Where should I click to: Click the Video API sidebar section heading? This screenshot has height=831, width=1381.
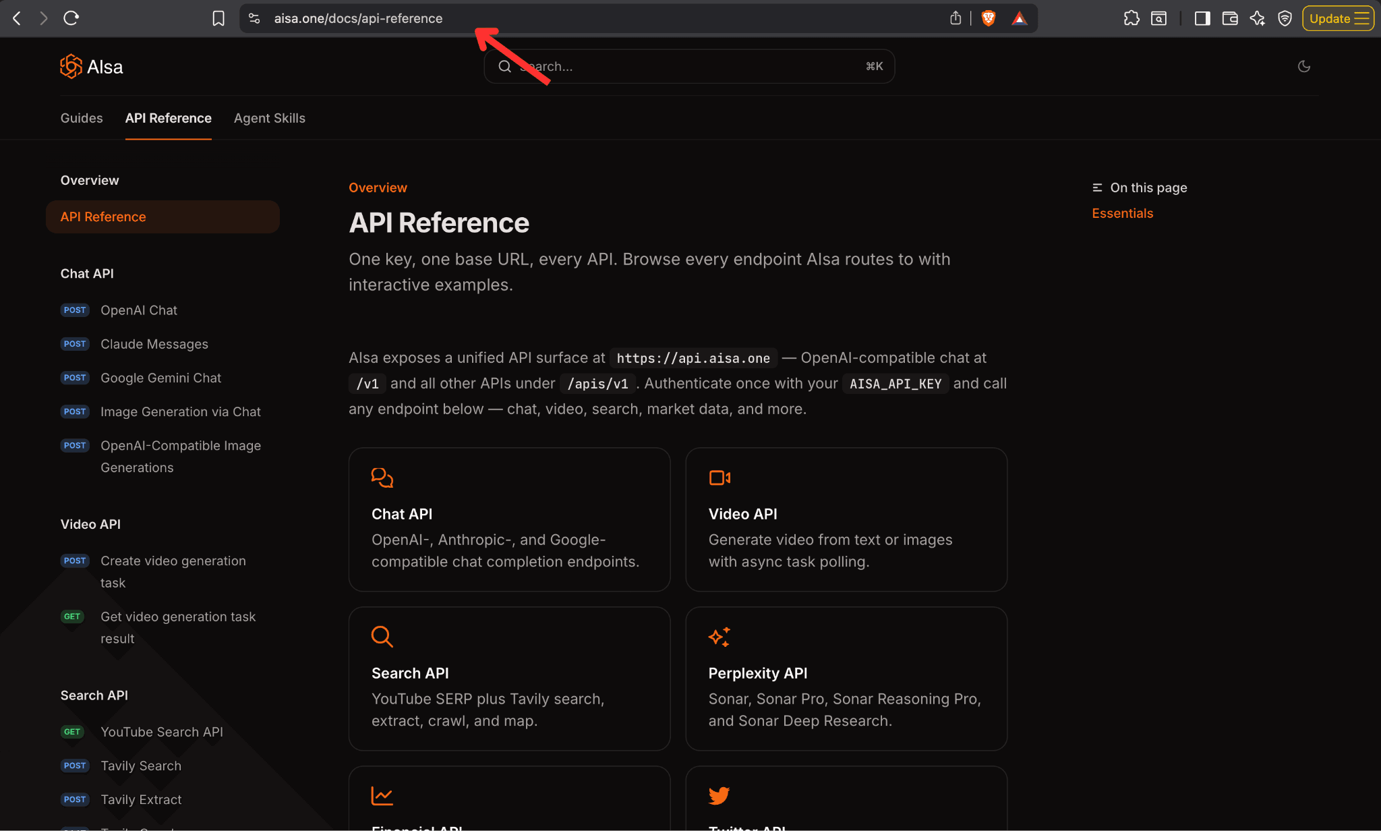tap(90, 525)
